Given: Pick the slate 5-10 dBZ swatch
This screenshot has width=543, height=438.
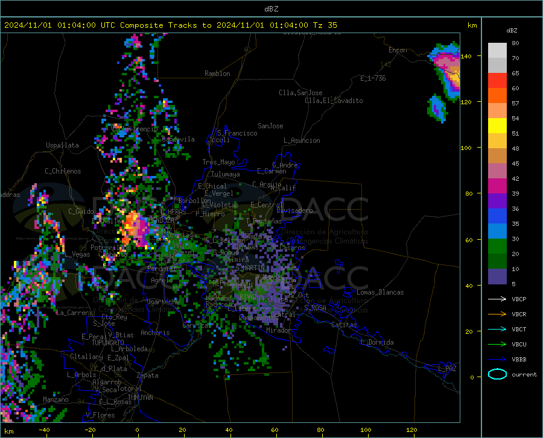Looking at the screenshot, I should tap(497, 276).
